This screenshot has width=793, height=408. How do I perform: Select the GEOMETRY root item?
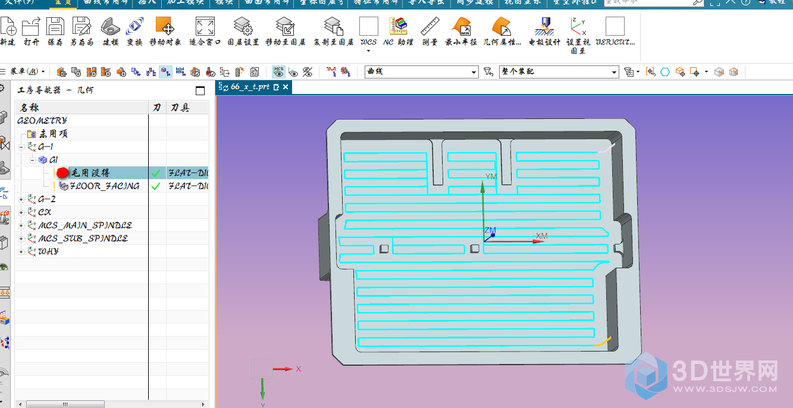(x=42, y=121)
